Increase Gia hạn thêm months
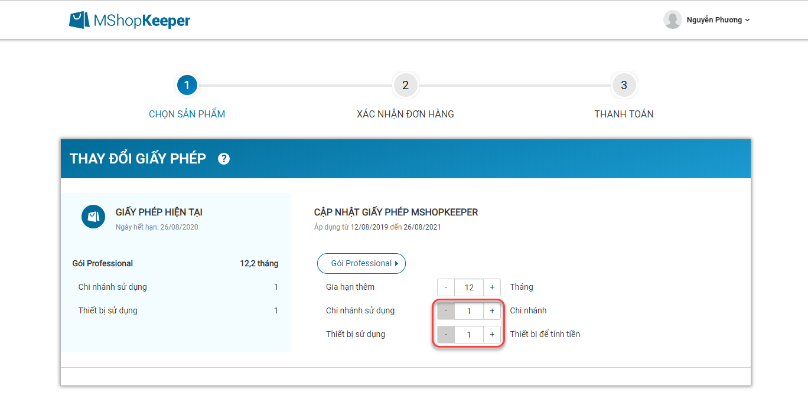This screenshot has width=808, height=409. coord(492,287)
